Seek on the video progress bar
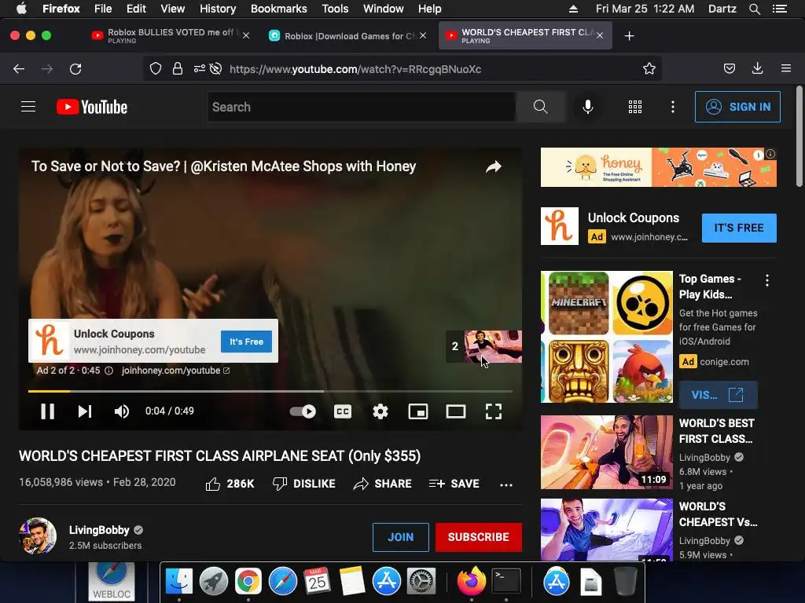Image resolution: width=805 pixels, height=603 pixels. point(270,391)
